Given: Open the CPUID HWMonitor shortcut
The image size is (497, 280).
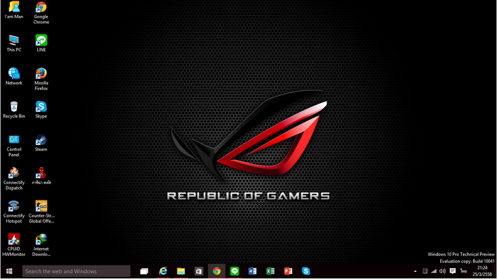Looking at the screenshot, I should (14, 245).
